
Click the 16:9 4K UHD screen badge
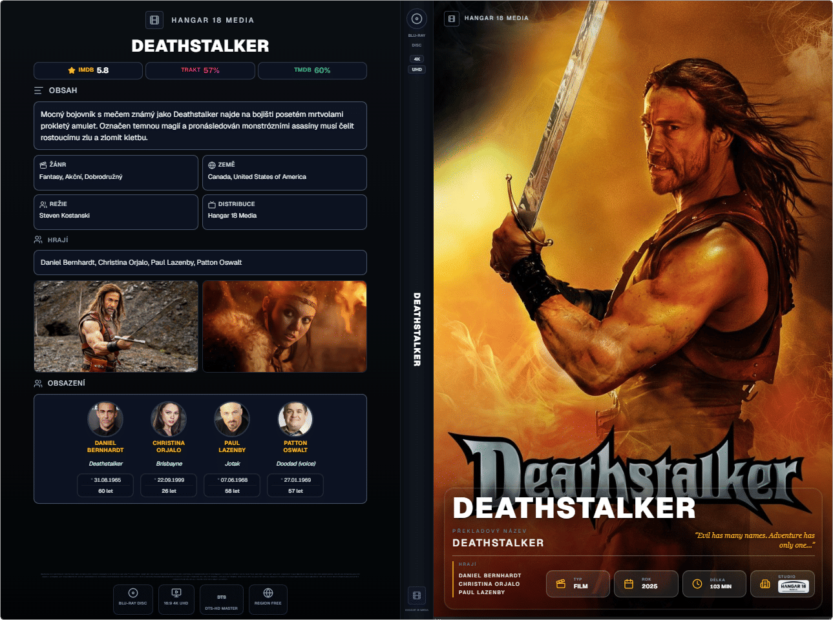tap(176, 599)
